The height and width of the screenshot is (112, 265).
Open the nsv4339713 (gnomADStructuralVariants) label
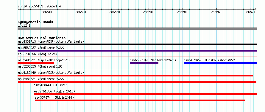(x=51, y=41)
